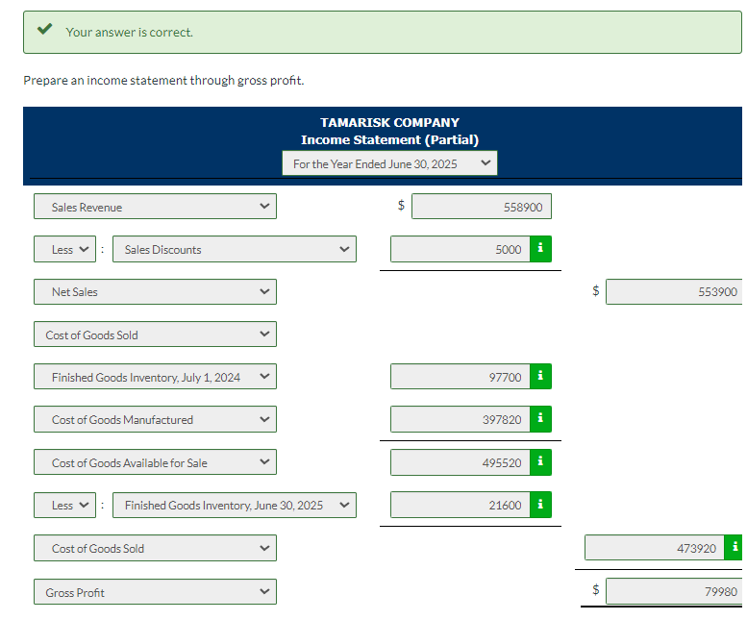Viewport: 747px width, 620px height.
Task: Click the Net Sales amount field 553900
Action: 674,291
